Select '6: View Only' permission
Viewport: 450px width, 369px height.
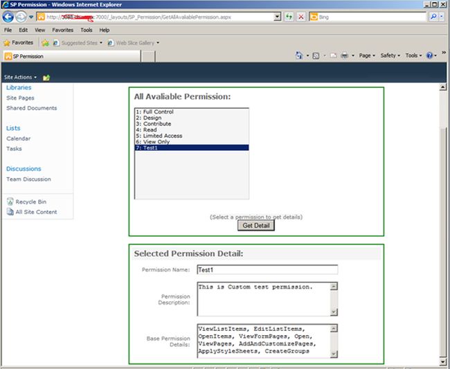(192, 142)
